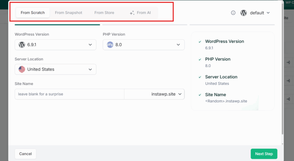Viewport: 294px width, 161px height.
Task: Click the Next Step button
Action: click(264, 154)
